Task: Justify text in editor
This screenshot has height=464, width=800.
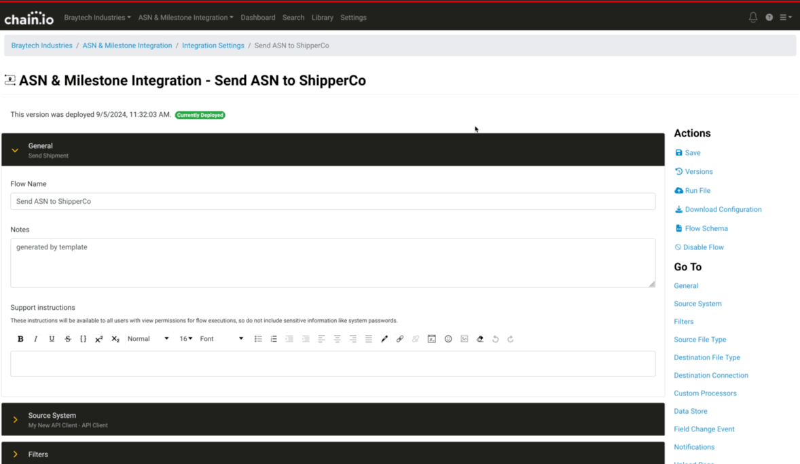Action: 369,339
